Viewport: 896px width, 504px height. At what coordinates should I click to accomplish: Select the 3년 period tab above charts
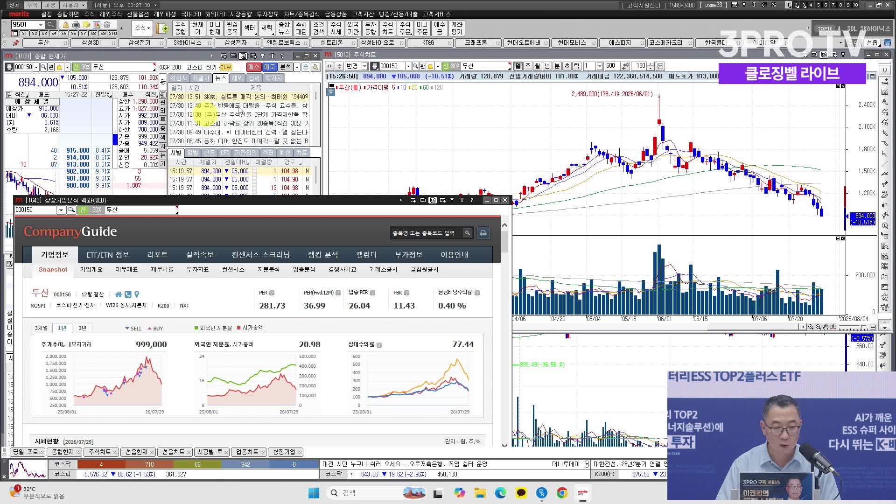pyautogui.click(x=82, y=328)
